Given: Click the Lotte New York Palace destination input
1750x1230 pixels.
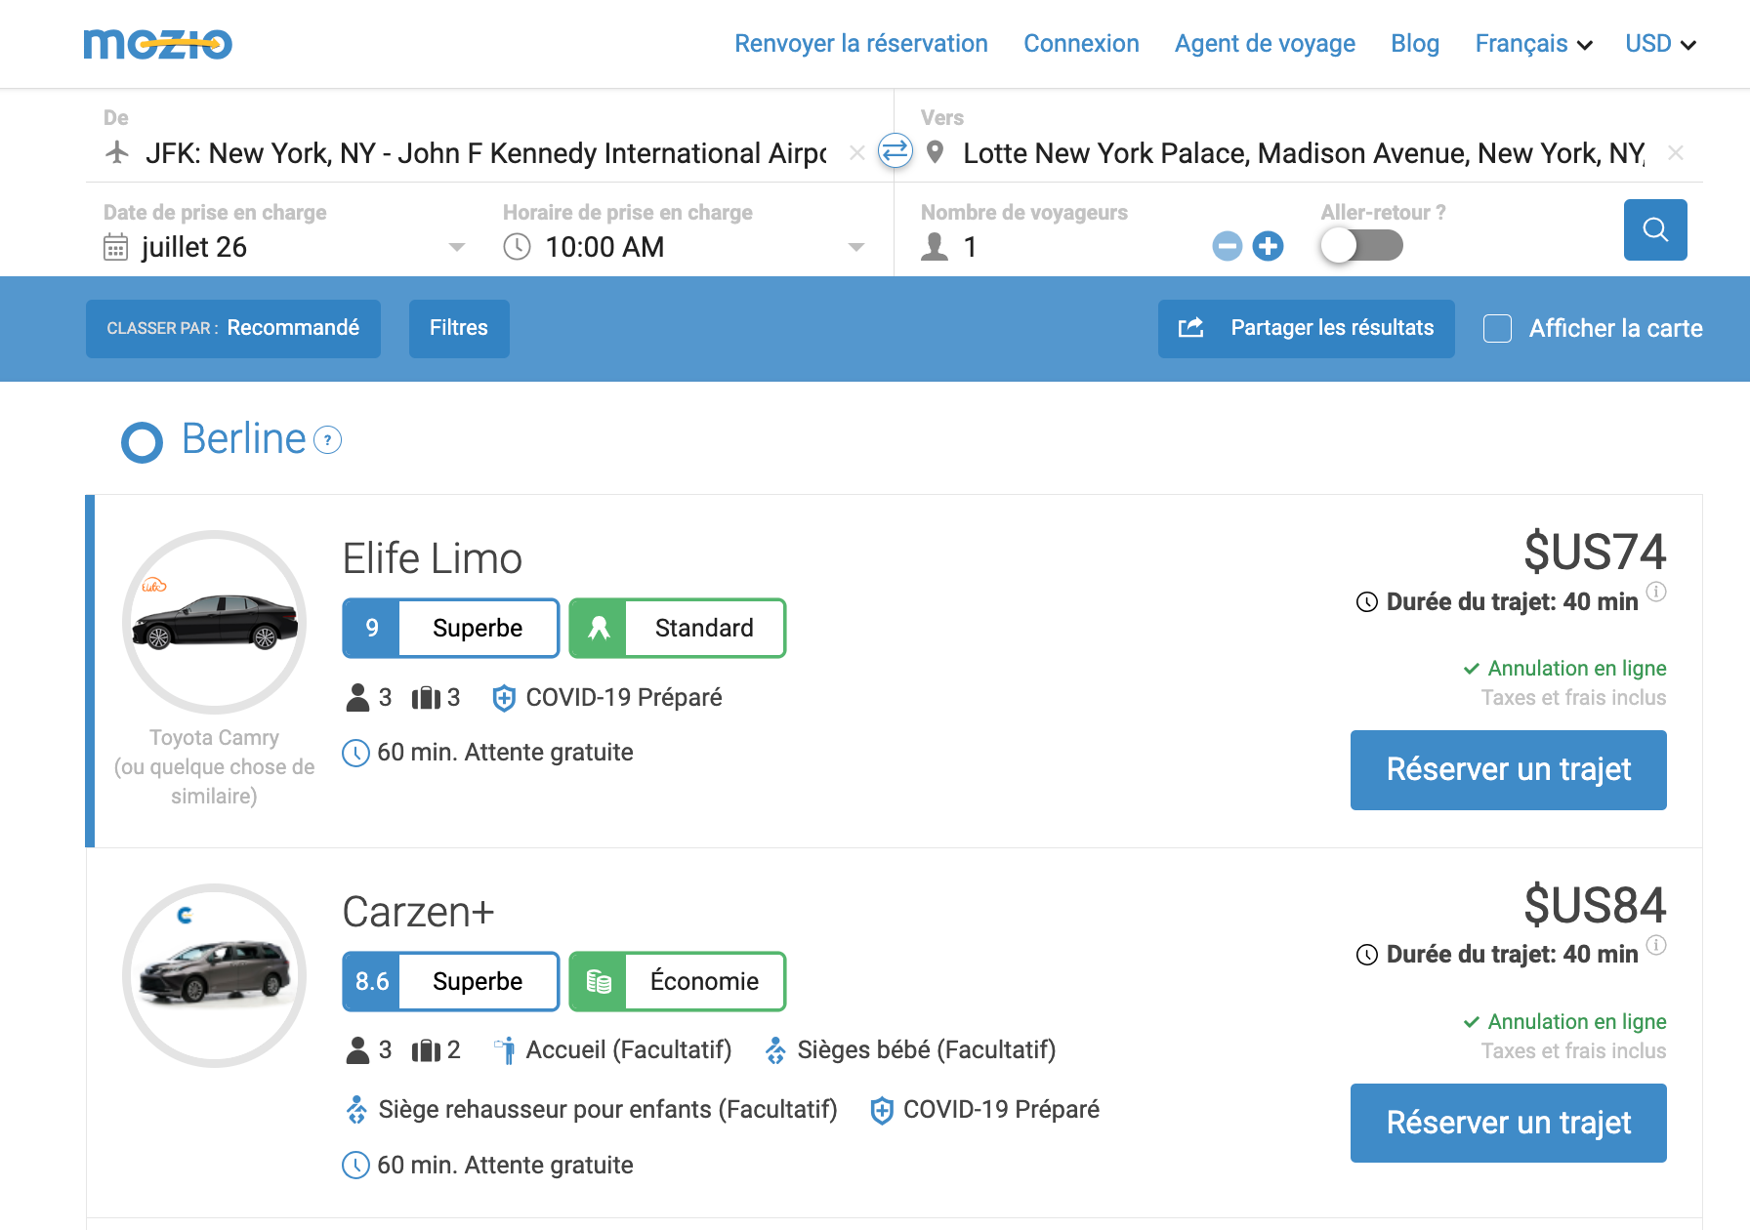Looking at the screenshot, I should click(x=1304, y=153).
